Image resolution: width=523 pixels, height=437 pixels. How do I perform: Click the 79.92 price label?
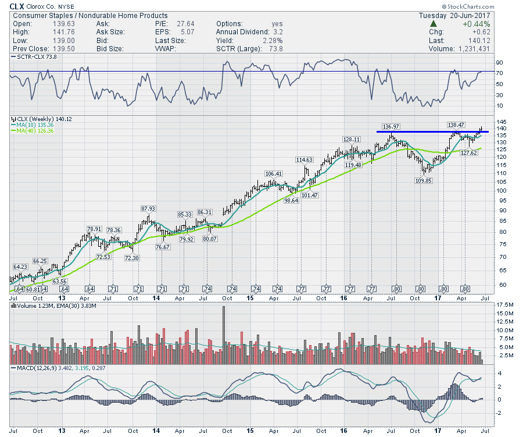[x=187, y=239]
